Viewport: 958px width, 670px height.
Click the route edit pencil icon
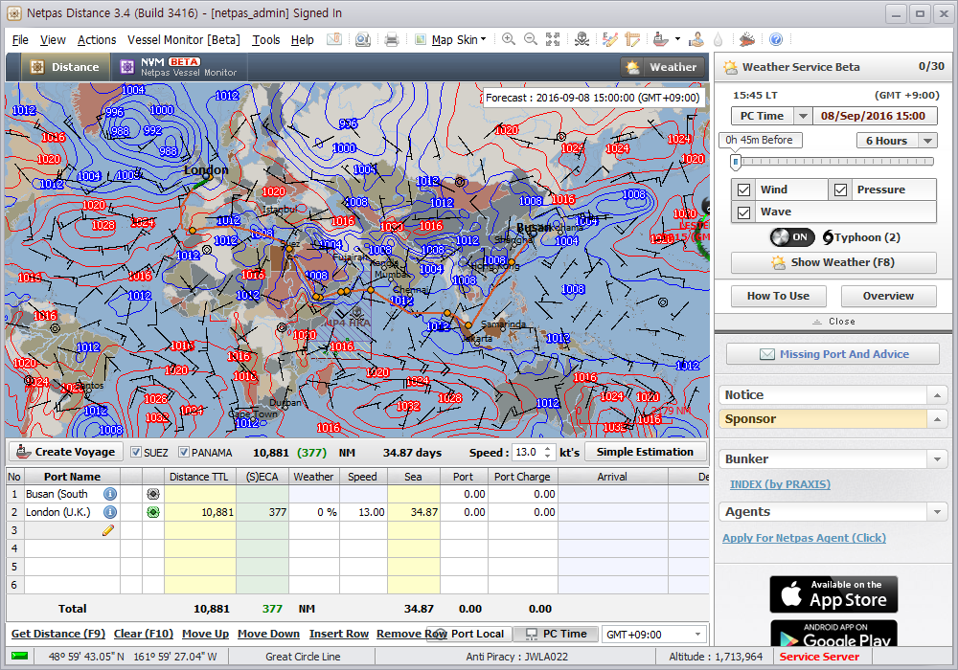[x=609, y=39]
